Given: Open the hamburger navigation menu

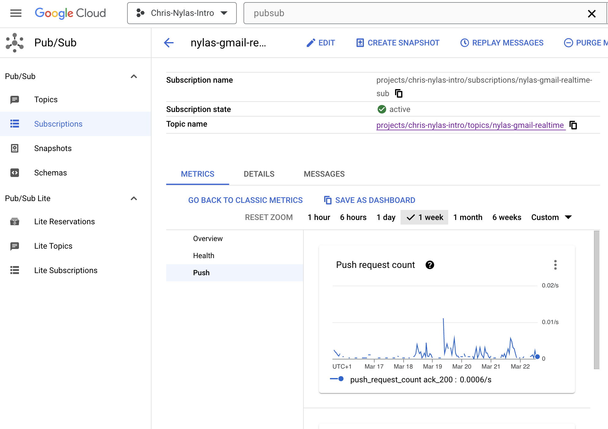Looking at the screenshot, I should click(16, 13).
